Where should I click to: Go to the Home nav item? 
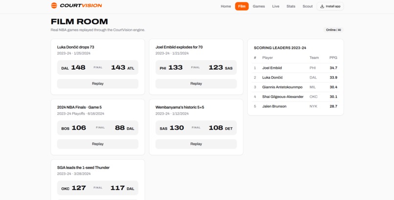click(x=226, y=6)
